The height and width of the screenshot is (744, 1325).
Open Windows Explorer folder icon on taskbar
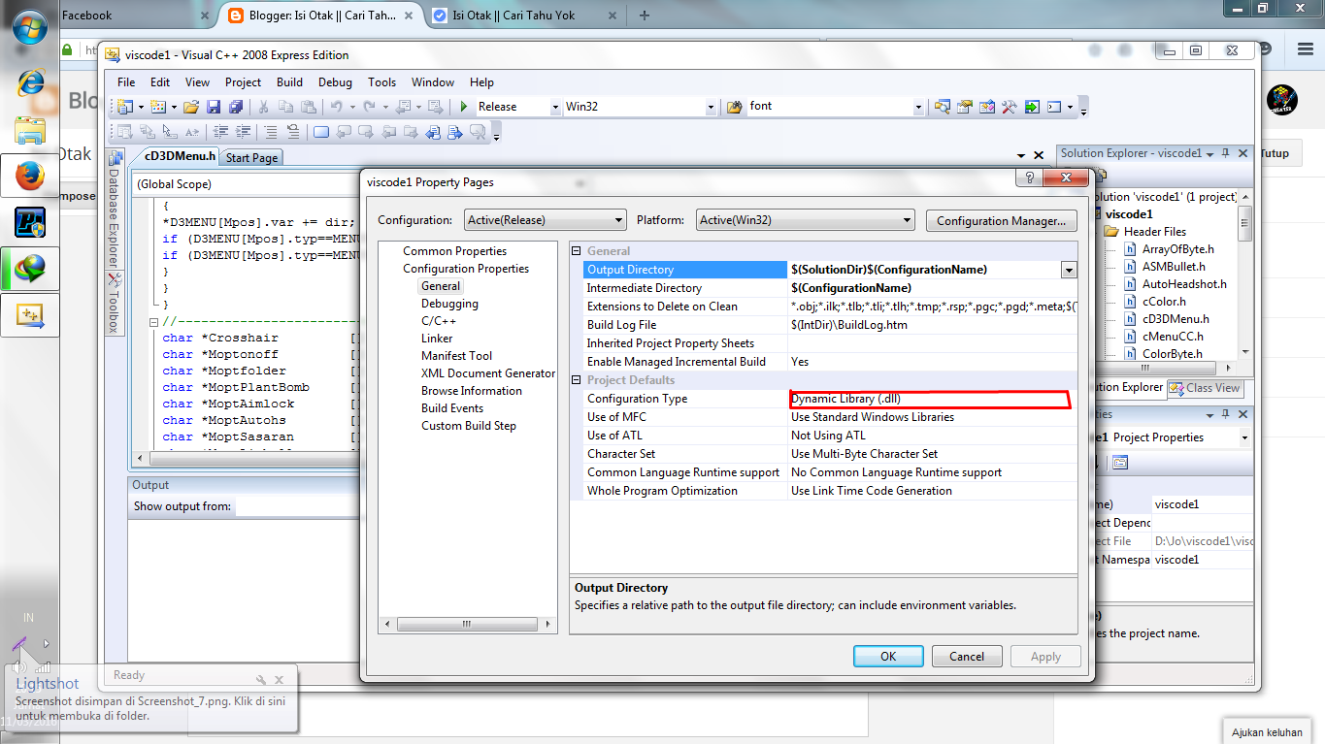click(x=30, y=129)
